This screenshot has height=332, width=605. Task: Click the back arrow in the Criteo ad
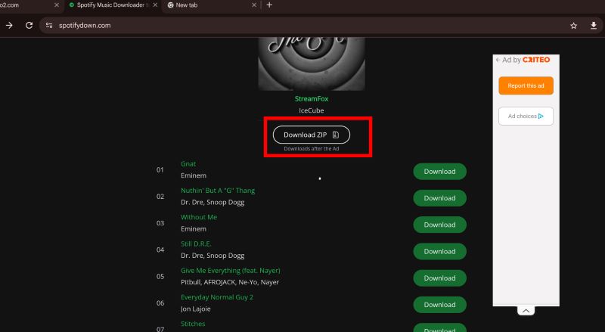pyautogui.click(x=498, y=60)
